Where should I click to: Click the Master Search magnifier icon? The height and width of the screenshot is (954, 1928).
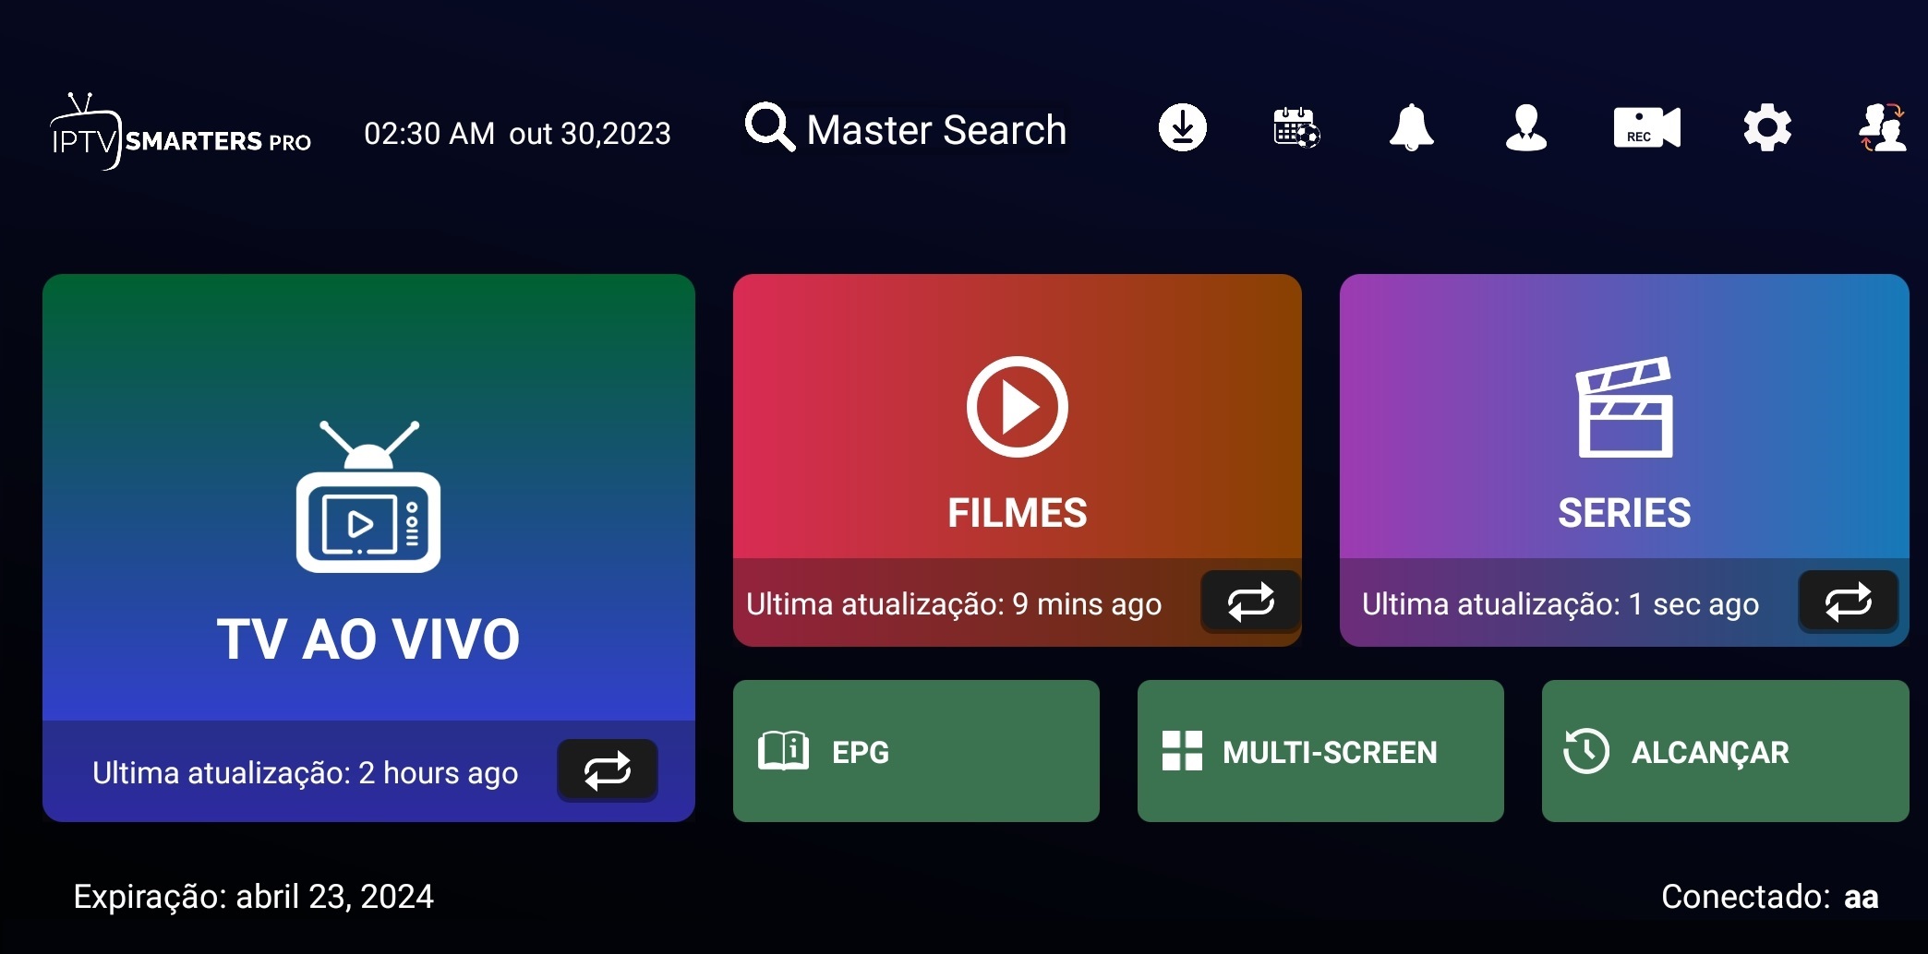(x=769, y=127)
